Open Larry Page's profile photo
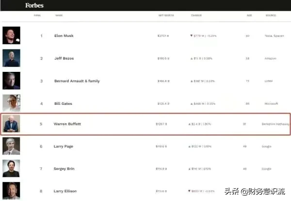Viewport: 291px width, 201px height. [x=11, y=146]
